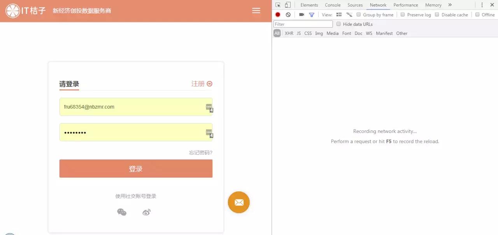Enable screenshot capture with the camera icon
Screen dimensions: 498x235
tap(302, 14)
